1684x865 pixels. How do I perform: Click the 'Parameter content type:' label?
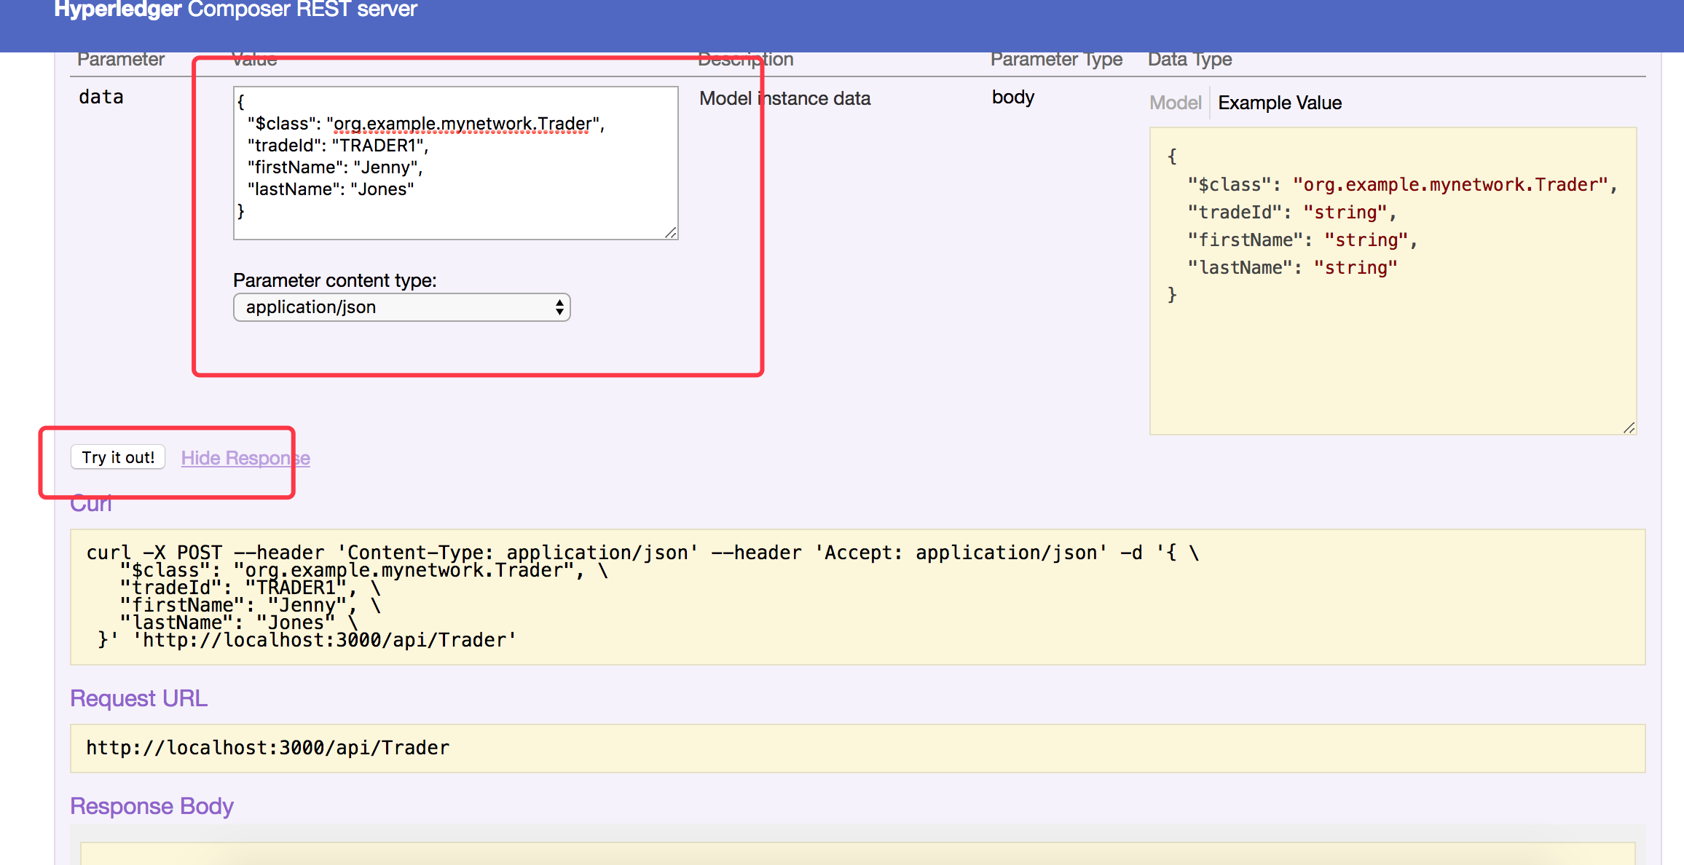[335, 280]
